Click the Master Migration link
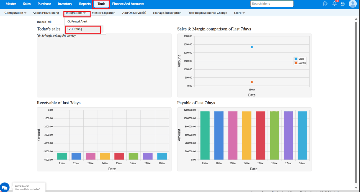The width and height of the screenshot is (360, 192). (x=104, y=13)
